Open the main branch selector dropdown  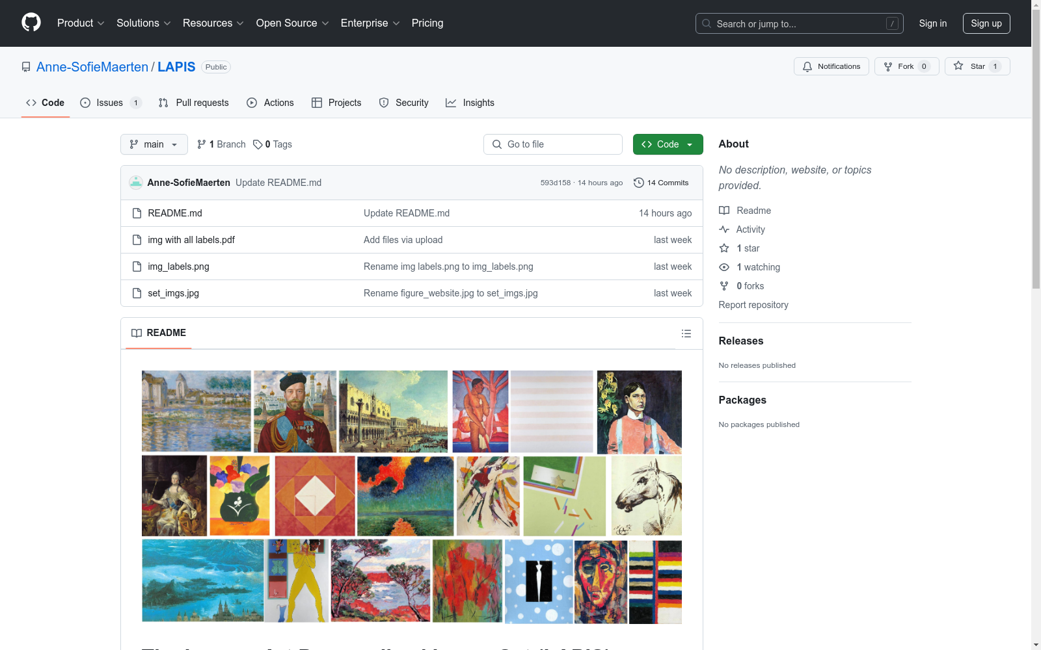point(154,144)
